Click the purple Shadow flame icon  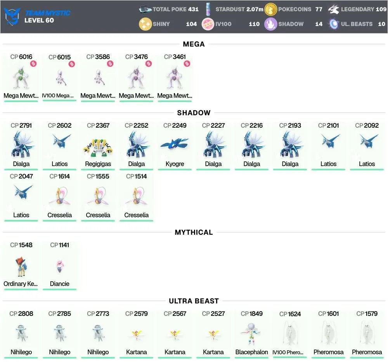pyautogui.click(x=270, y=24)
